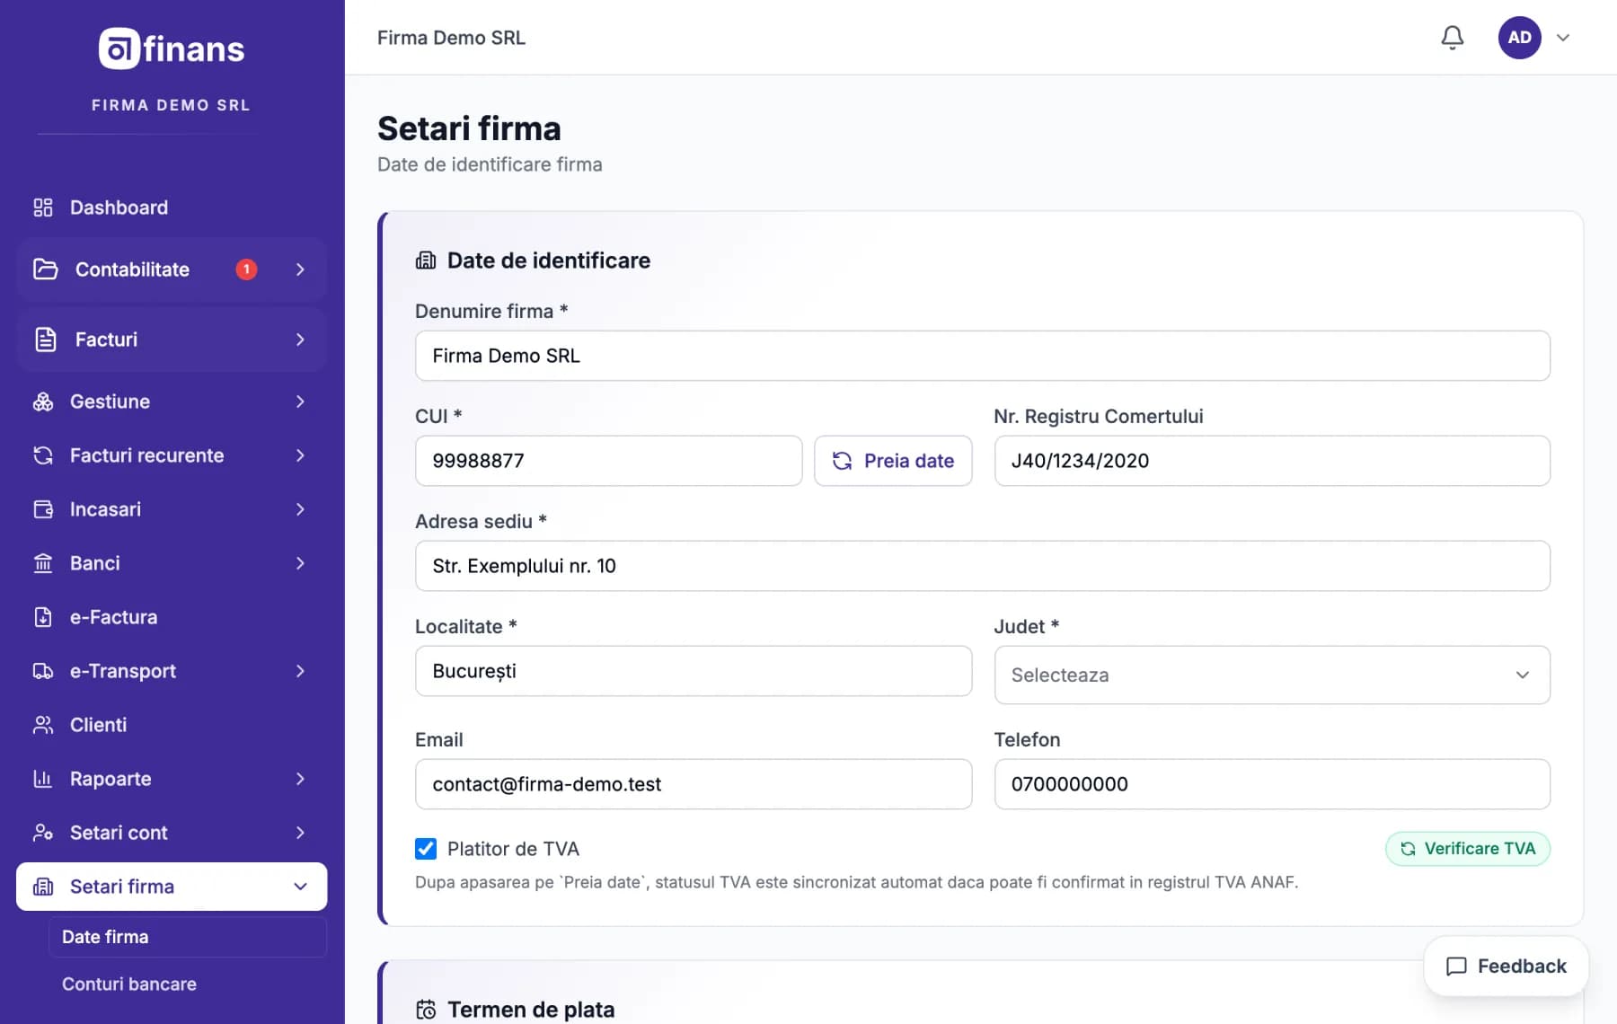Viewport: 1617px width, 1024px height.
Task: Open the notifications bell
Action: 1452,38
